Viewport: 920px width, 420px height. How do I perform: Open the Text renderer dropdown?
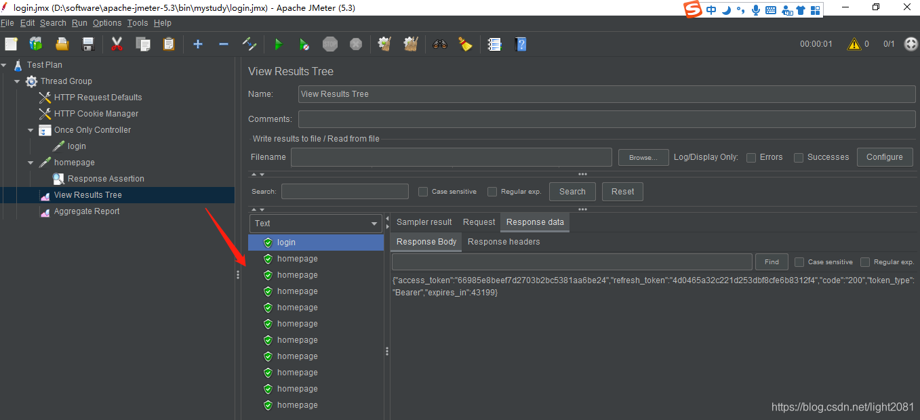[316, 223]
